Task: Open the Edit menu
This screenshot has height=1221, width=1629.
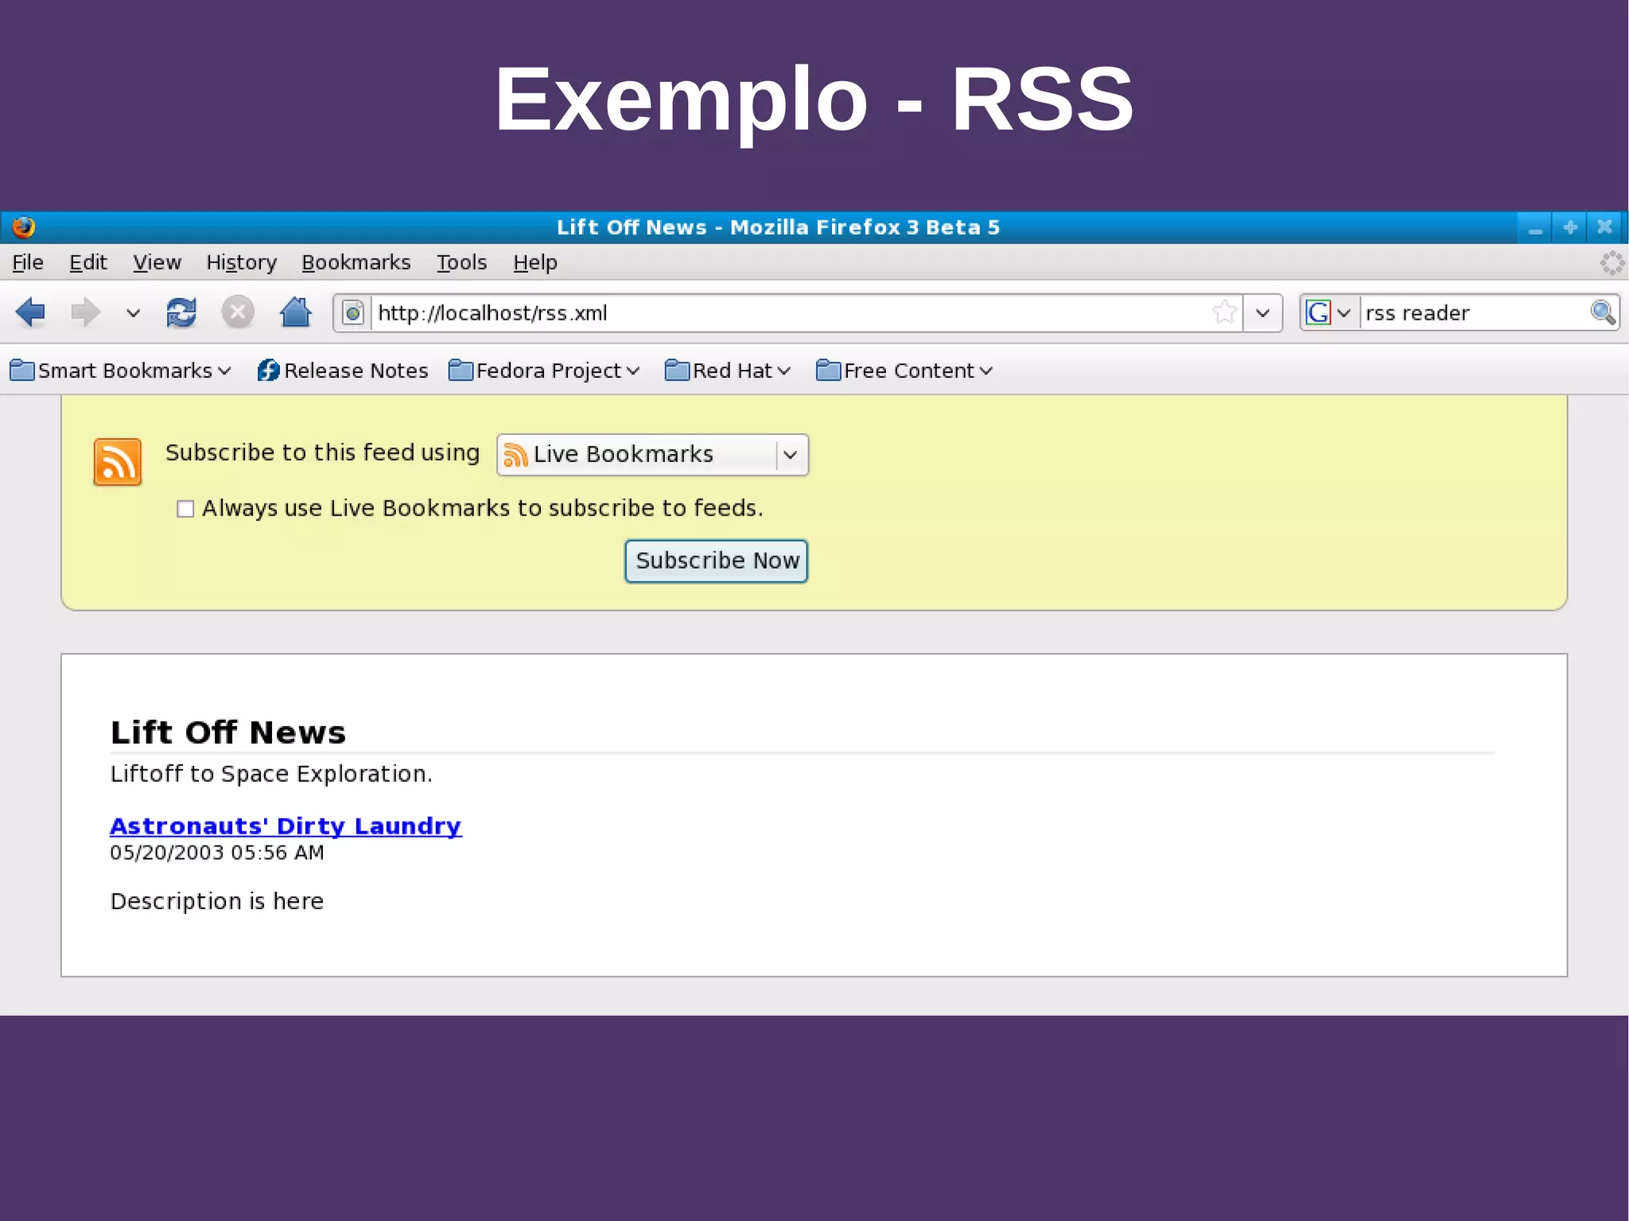Action: pyautogui.click(x=87, y=262)
